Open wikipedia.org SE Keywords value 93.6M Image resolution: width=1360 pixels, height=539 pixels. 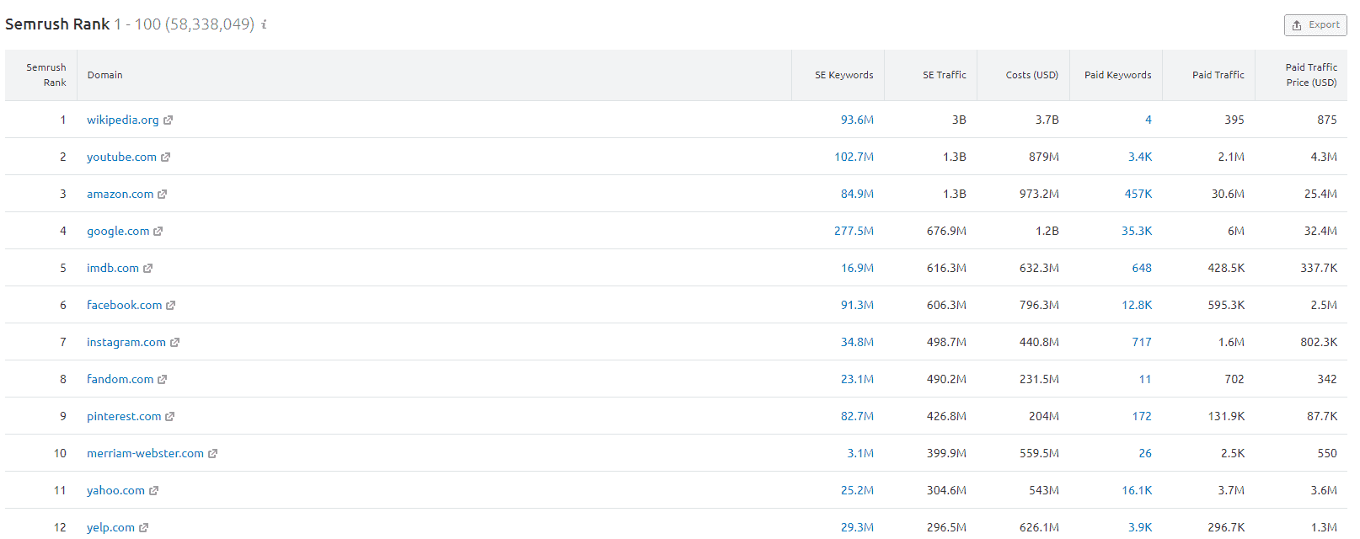[857, 120]
